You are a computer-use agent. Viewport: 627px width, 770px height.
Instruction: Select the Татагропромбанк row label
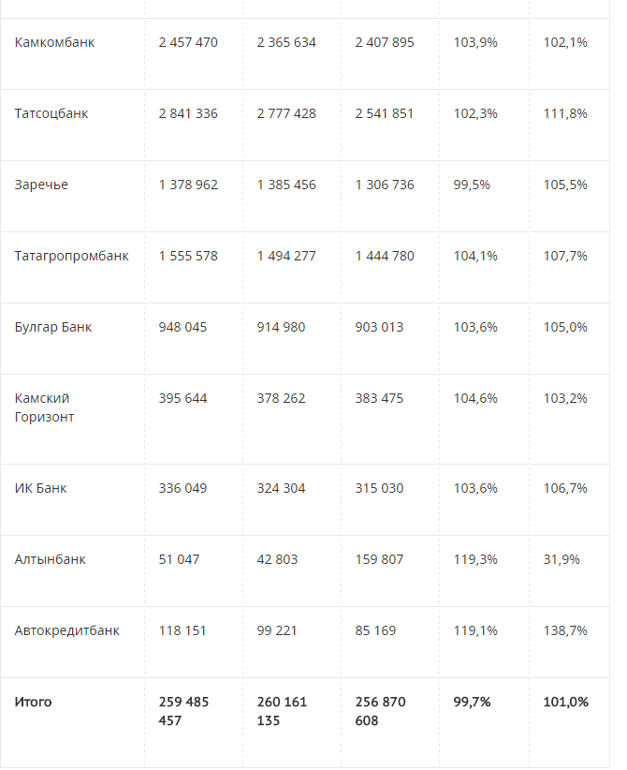tap(72, 256)
